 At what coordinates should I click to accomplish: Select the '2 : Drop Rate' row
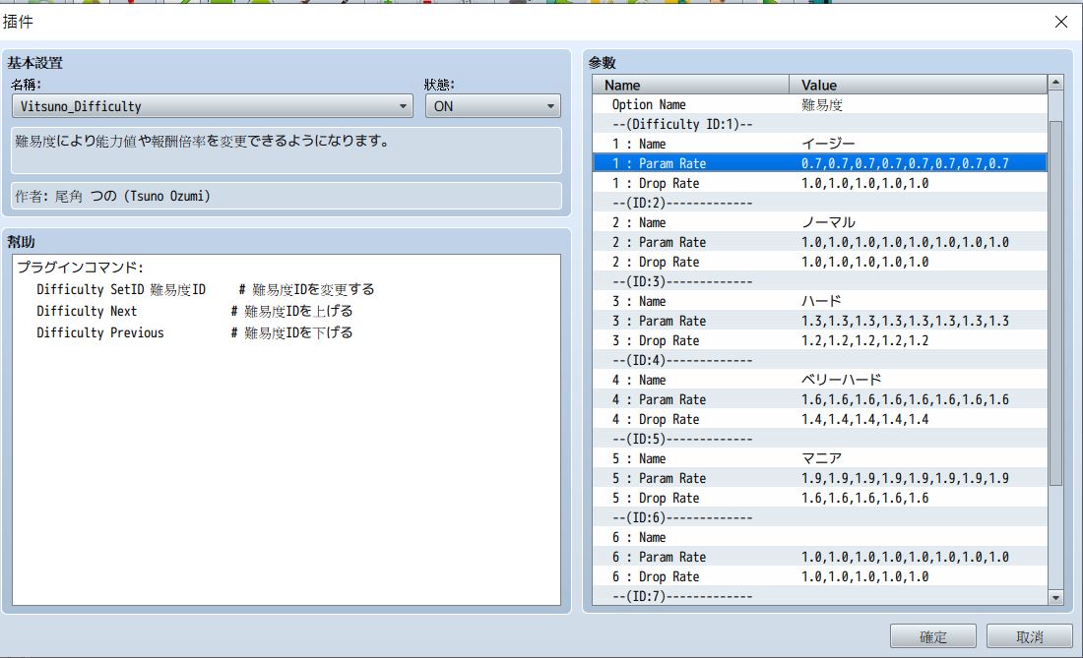pos(820,262)
